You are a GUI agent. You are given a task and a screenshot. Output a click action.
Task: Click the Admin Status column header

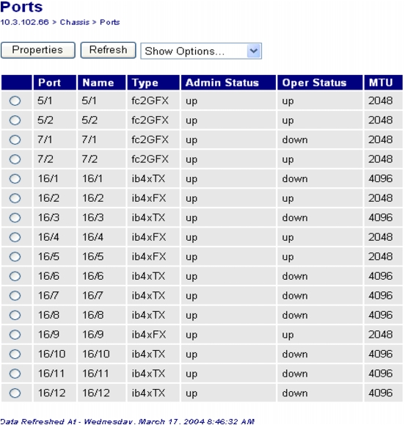tap(222, 83)
